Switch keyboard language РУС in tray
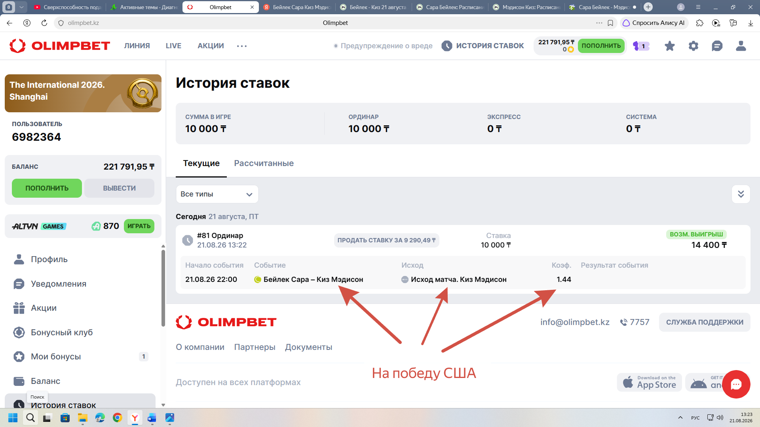 (x=695, y=418)
